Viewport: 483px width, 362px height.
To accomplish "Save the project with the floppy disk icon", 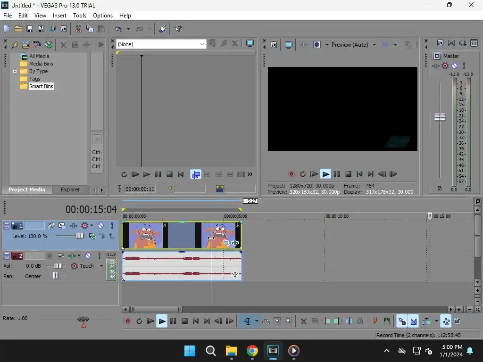I will tap(30, 29).
